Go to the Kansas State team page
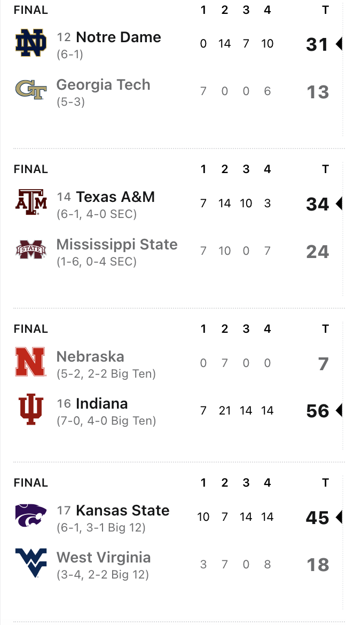The width and height of the screenshot is (346, 625). 122,510
